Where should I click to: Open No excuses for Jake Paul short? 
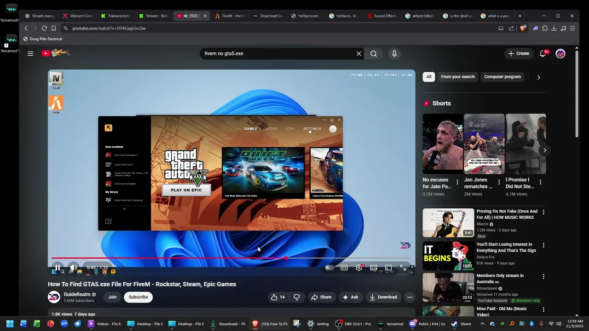tap(443, 144)
